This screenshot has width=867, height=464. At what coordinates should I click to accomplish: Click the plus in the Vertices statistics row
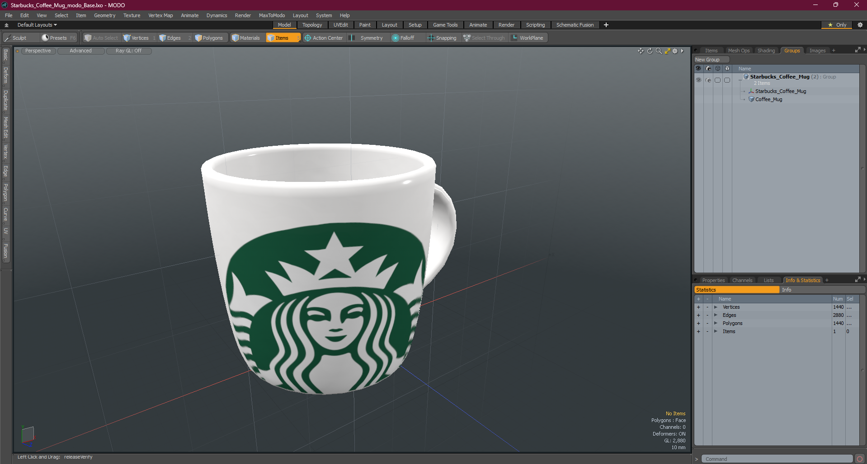tap(698, 307)
